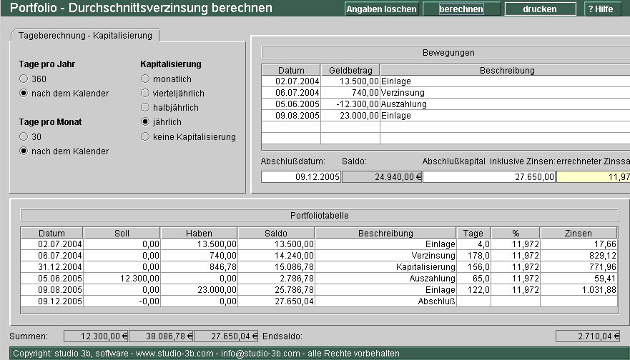Switch to 'Tageberechnung - Kapitalisierung' tab
The width and height of the screenshot is (630, 360).
pos(86,36)
